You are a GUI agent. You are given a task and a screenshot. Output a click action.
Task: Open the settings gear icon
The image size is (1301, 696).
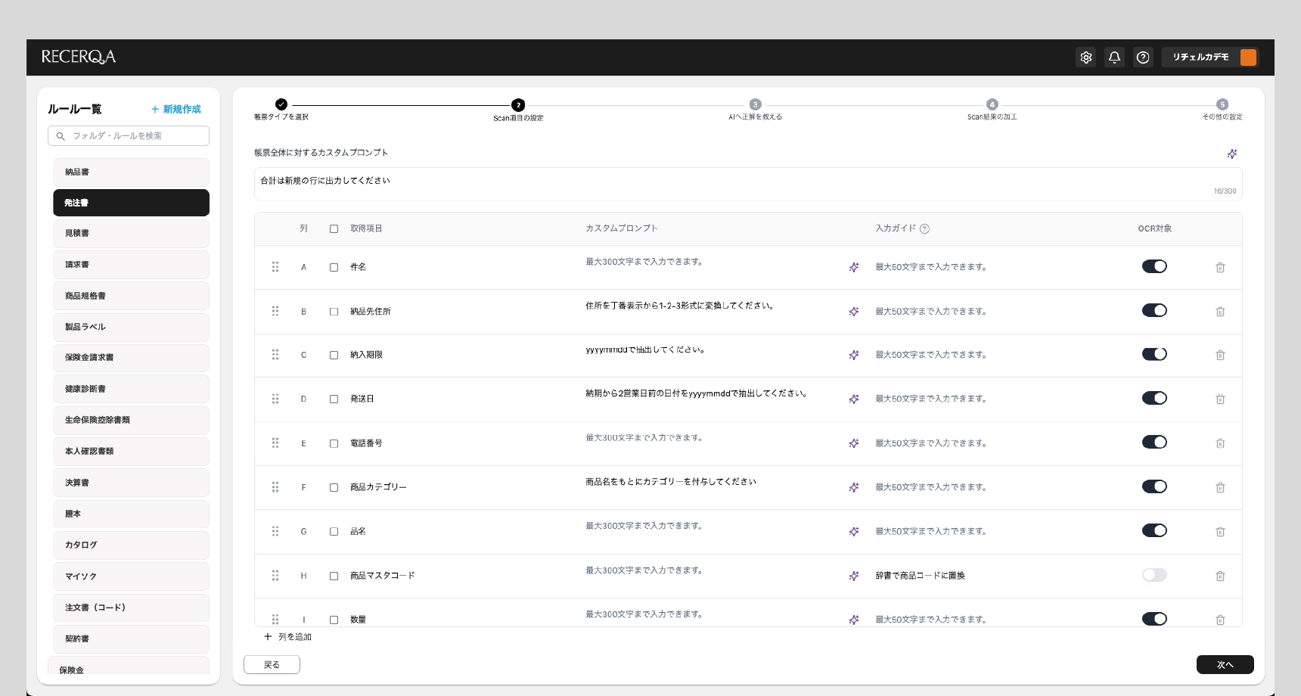tap(1086, 57)
